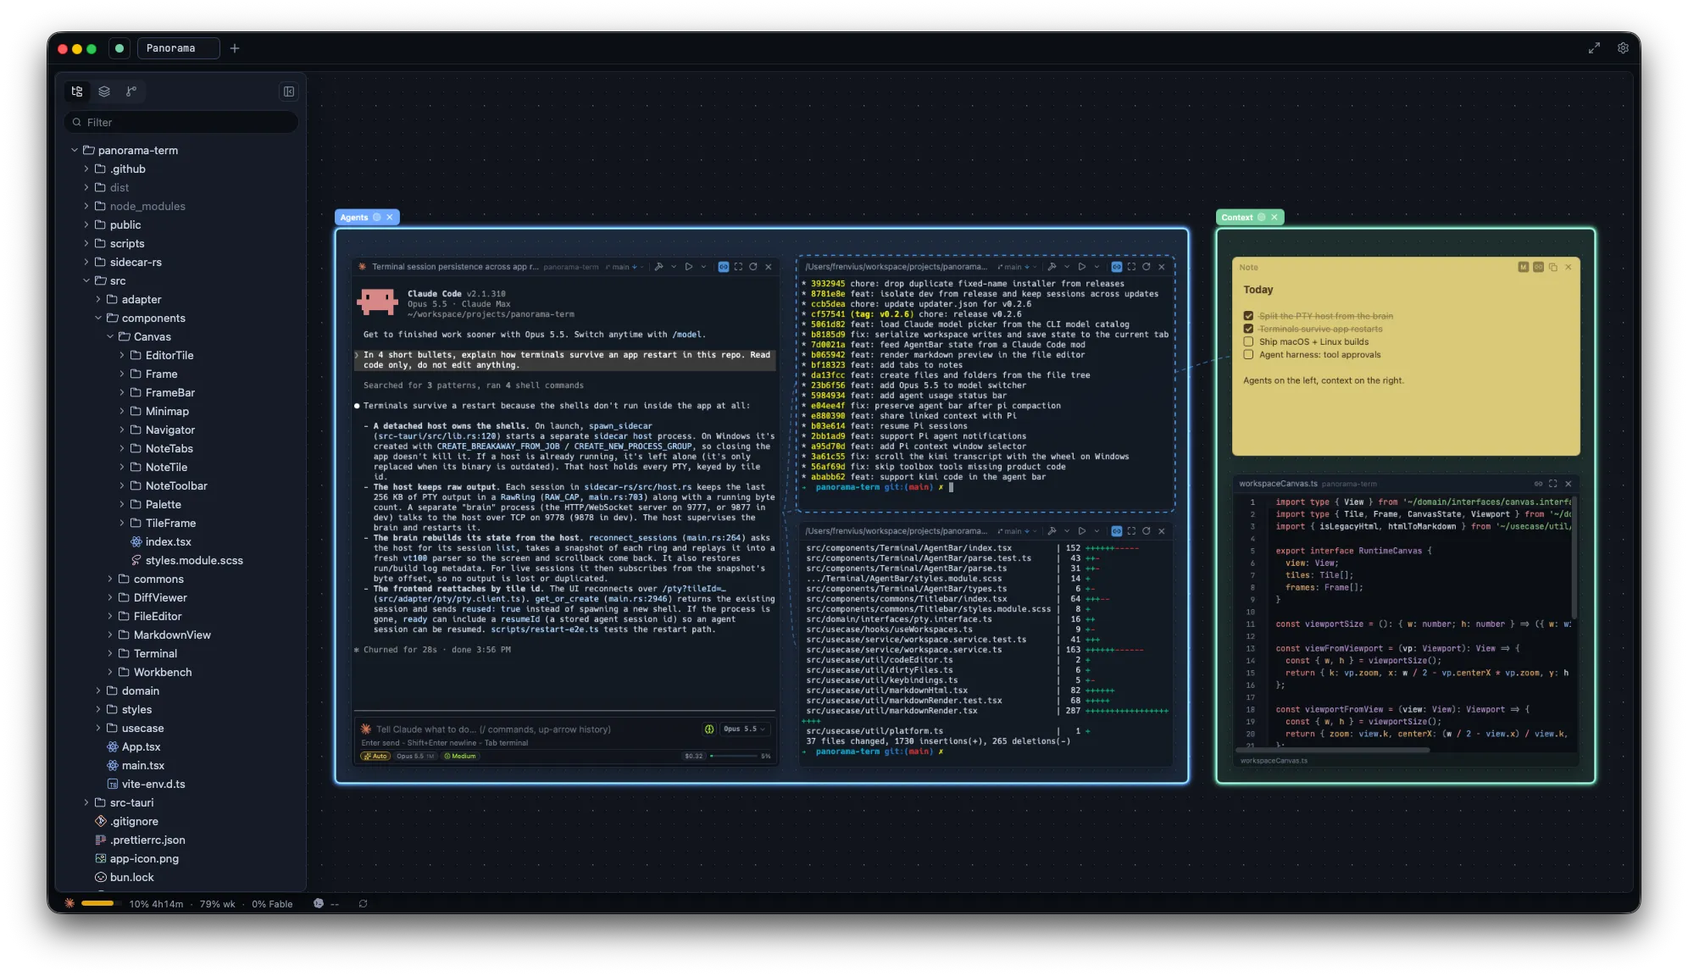The height and width of the screenshot is (976, 1688).
Task: Check 'Agent harness: tool approvals' checkbox
Action: pyautogui.click(x=1248, y=355)
